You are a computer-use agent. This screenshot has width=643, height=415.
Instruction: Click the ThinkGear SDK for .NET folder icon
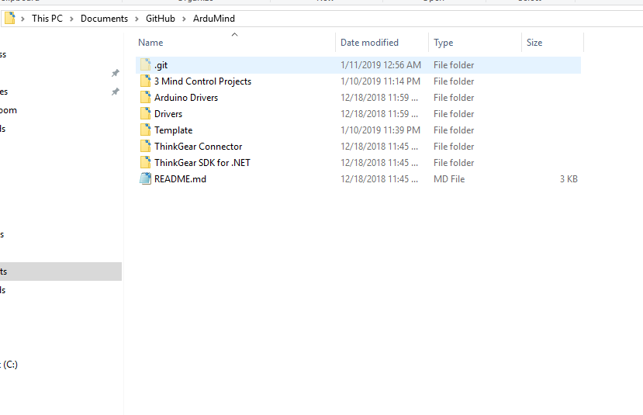[x=145, y=163]
